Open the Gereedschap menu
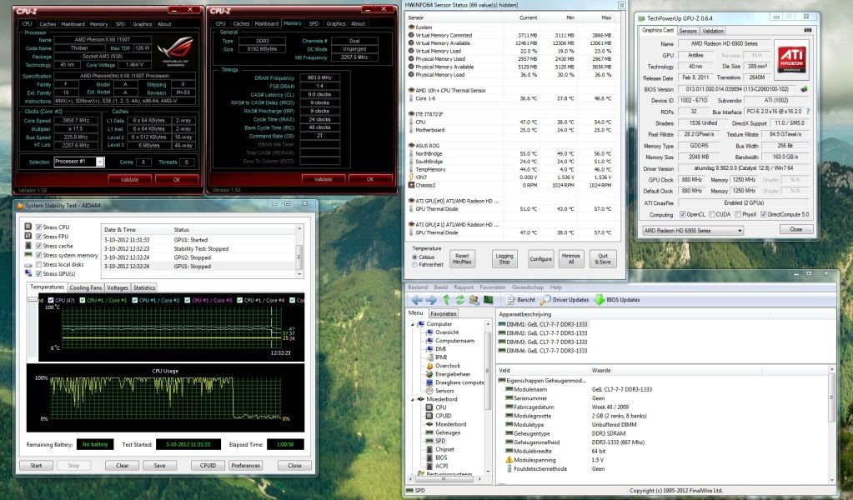Screen dimensions: 853x500 (x=528, y=287)
